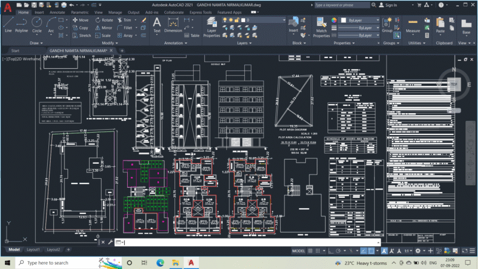Viewport: 478px width, 269px height.
Task: Toggle clean screen mode
Action: click(x=465, y=250)
